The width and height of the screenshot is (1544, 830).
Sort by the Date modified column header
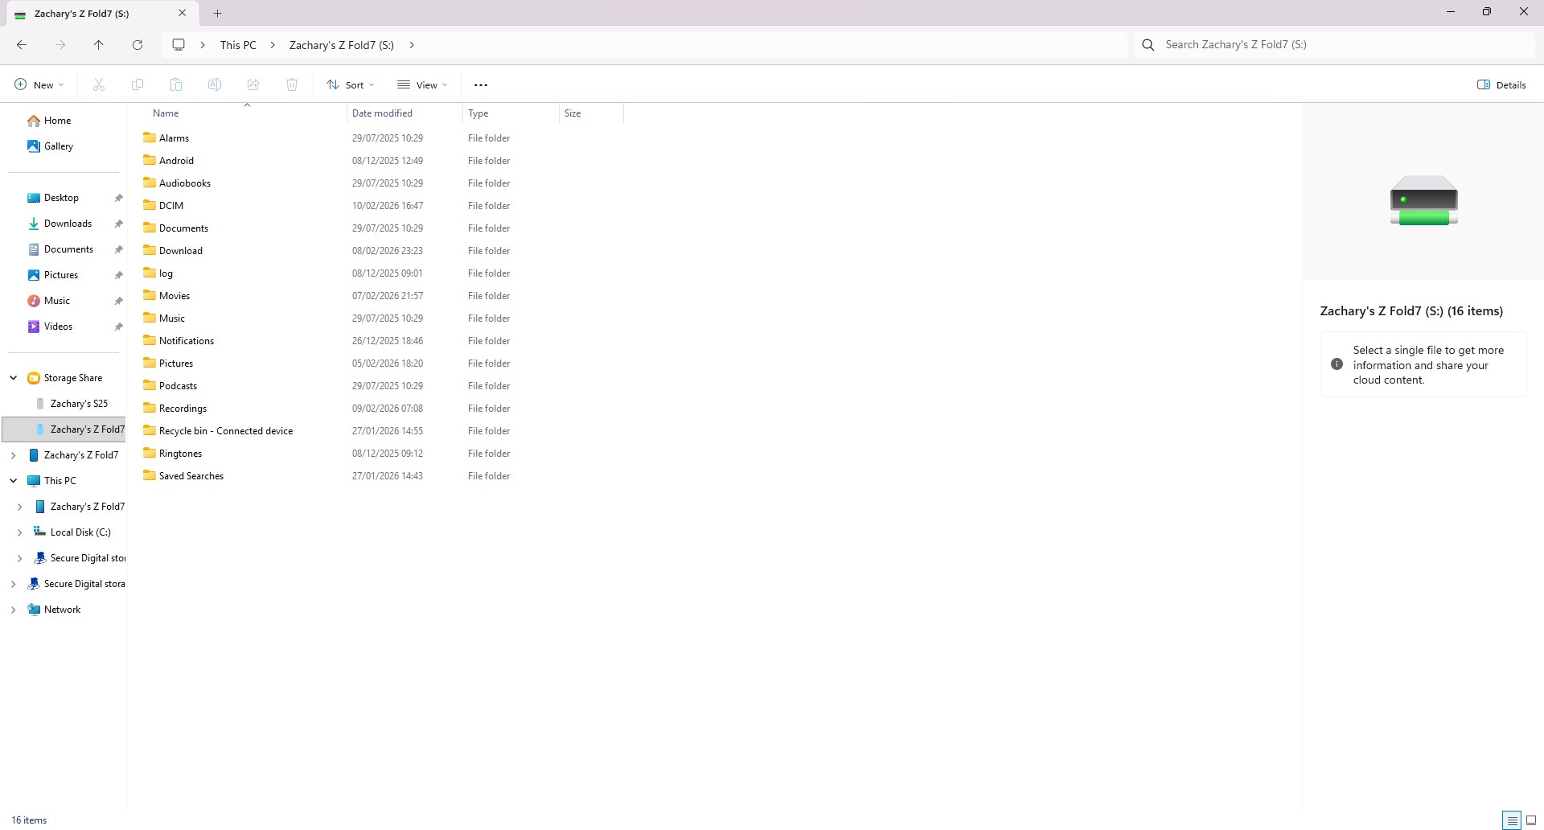coord(382,113)
